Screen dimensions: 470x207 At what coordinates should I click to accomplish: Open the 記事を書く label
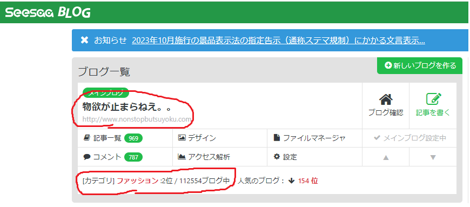[433, 113]
